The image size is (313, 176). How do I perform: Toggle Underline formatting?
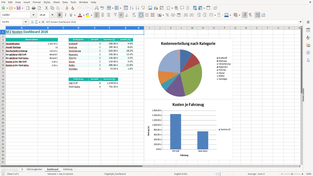(71, 15)
